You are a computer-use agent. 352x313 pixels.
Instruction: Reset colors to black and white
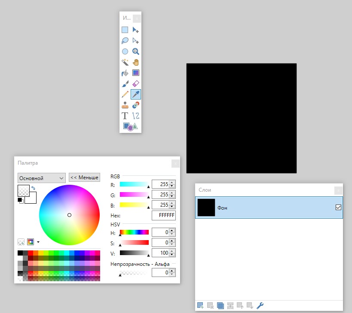[x=21, y=200]
